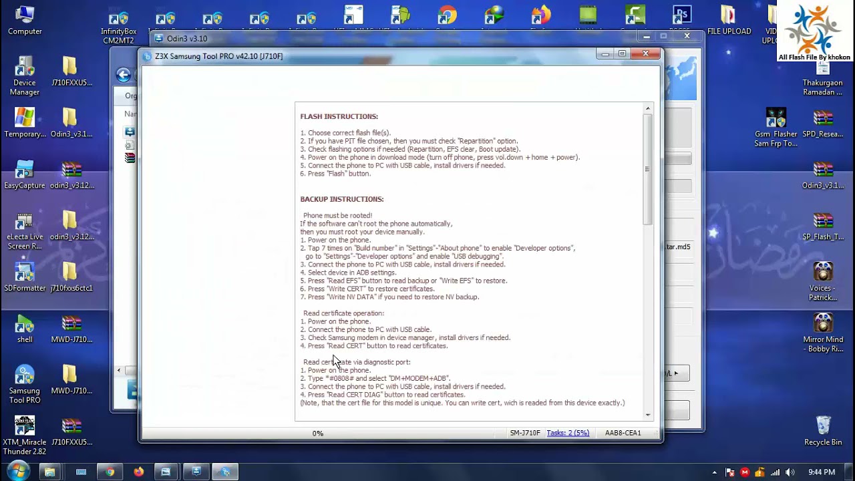Click the Explorer horizontal scrollbar left arrow

point(119,371)
